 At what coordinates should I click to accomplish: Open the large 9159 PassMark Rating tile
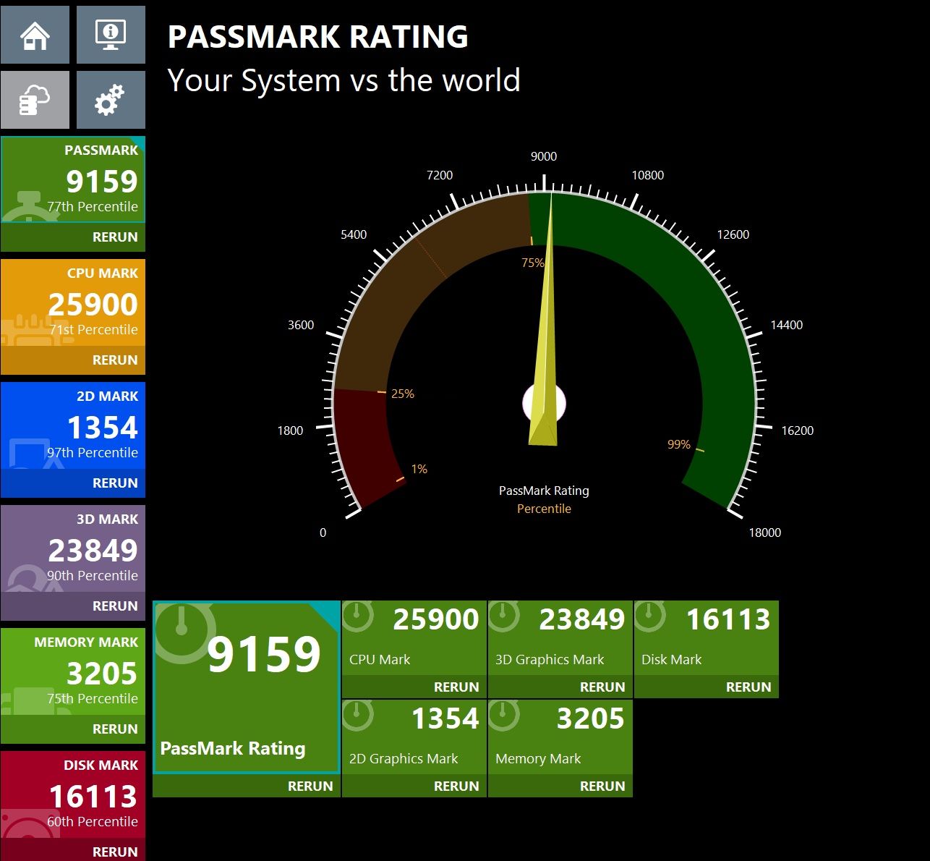247,687
